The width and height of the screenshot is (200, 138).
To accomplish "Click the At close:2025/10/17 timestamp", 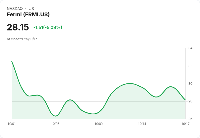I will point(22,39).
